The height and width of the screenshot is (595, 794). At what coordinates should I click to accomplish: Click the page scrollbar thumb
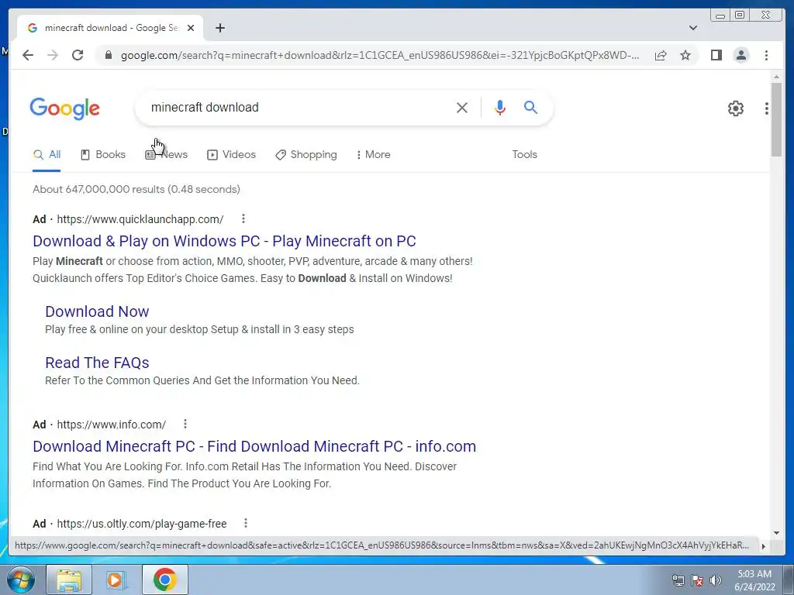(x=776, y=119)
